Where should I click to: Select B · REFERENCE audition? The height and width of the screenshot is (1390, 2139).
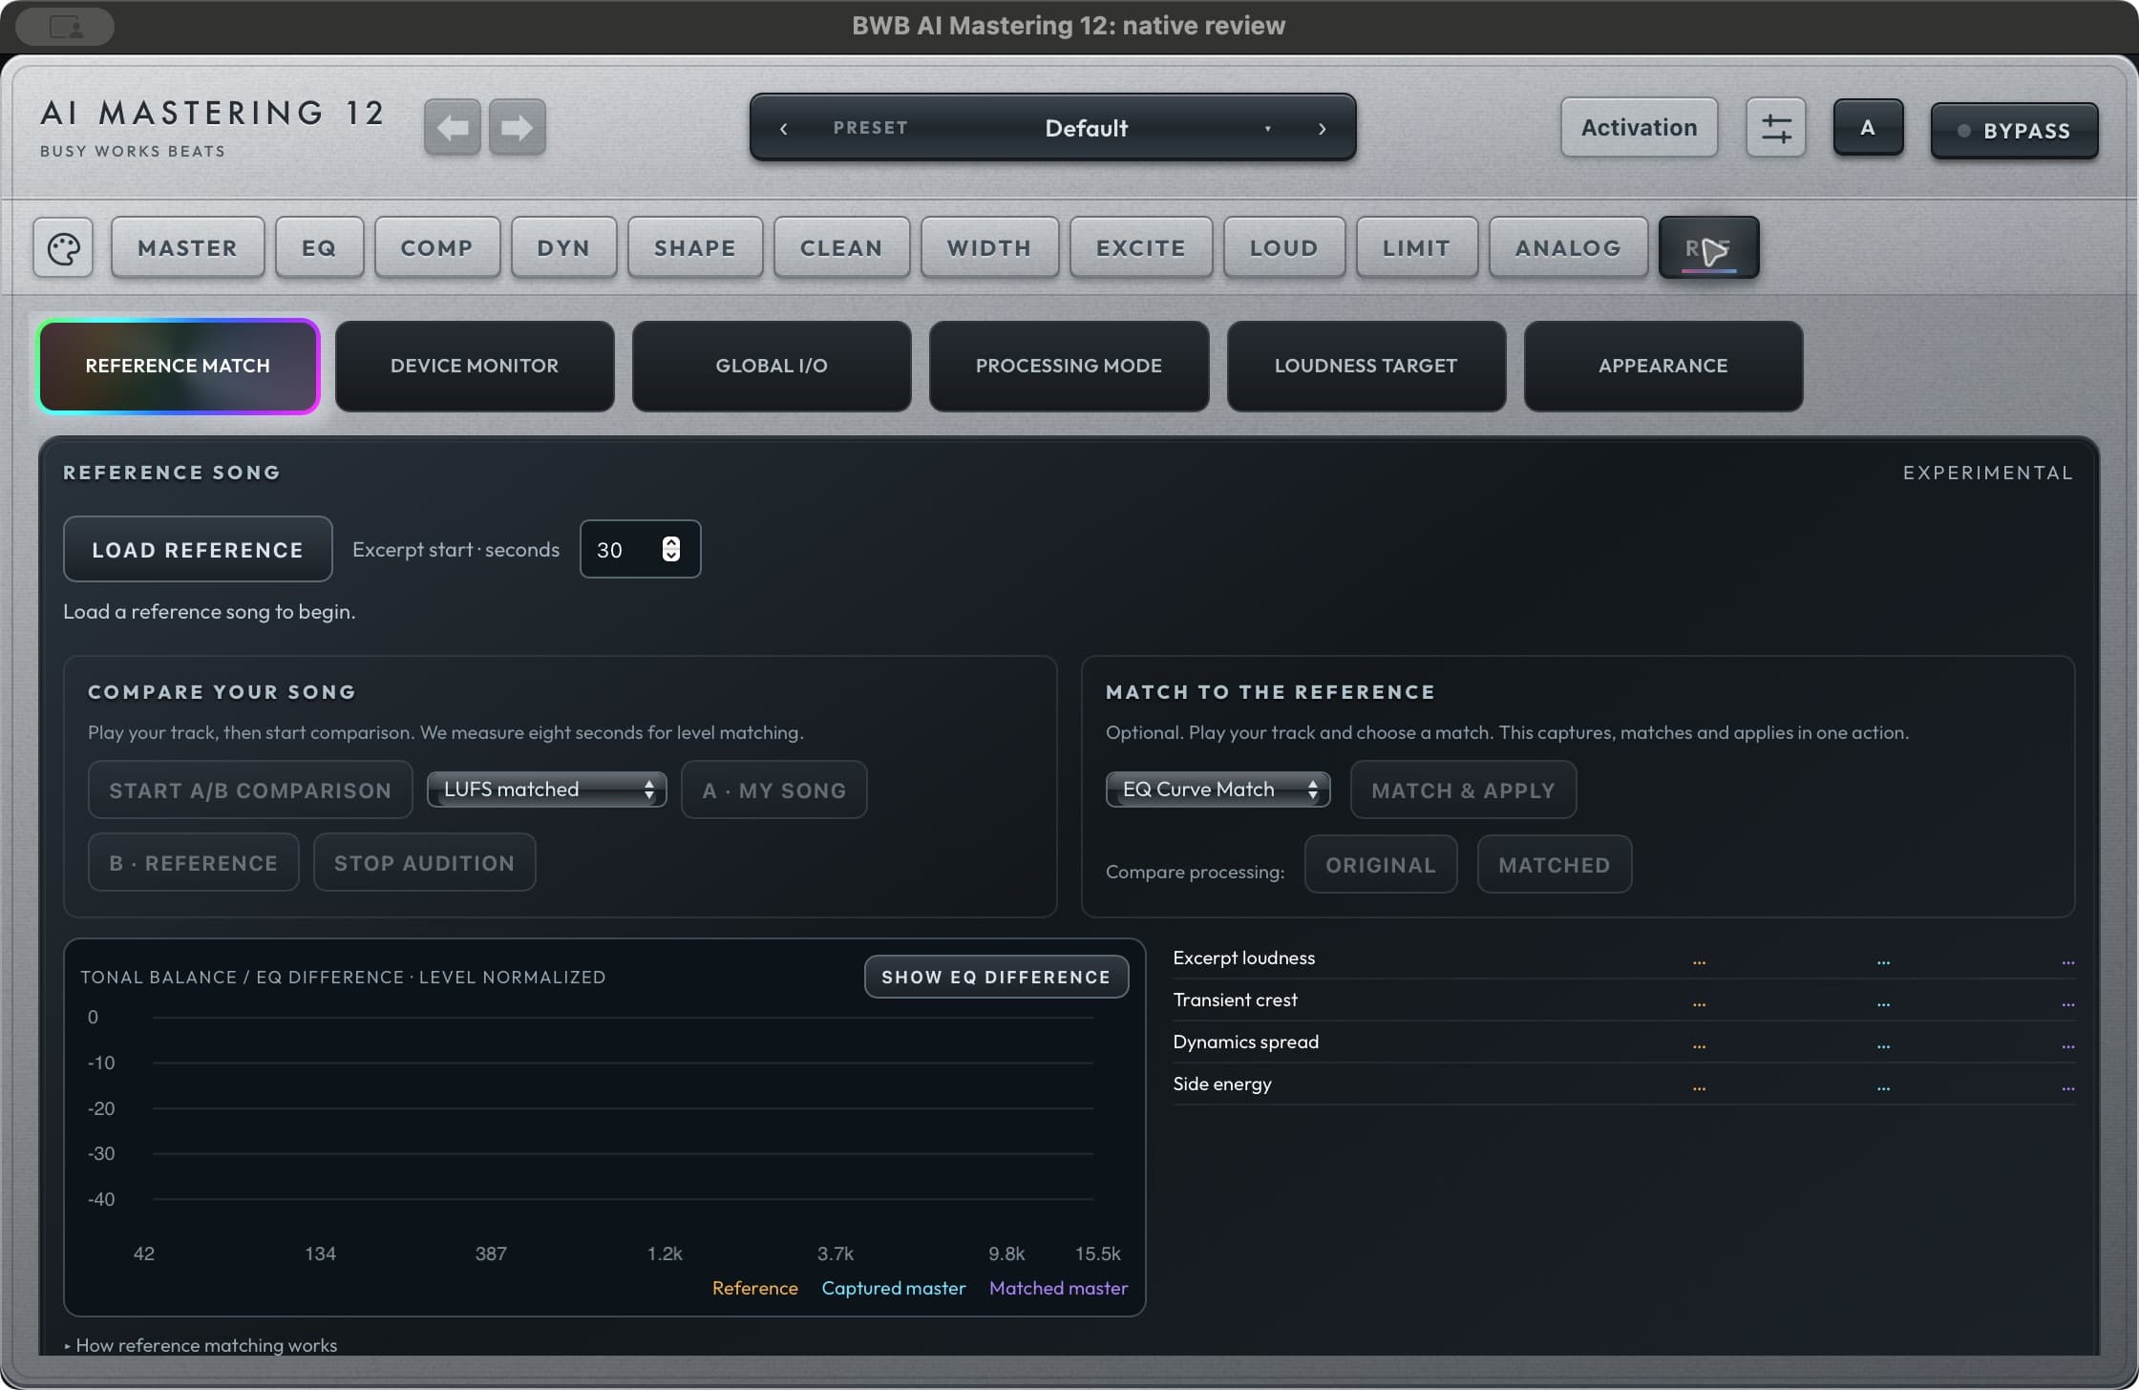193,862
